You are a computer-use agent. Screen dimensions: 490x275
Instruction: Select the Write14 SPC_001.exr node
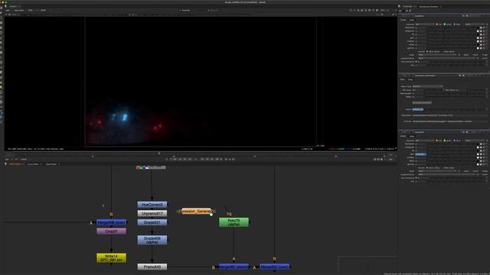tap(111, 258)
